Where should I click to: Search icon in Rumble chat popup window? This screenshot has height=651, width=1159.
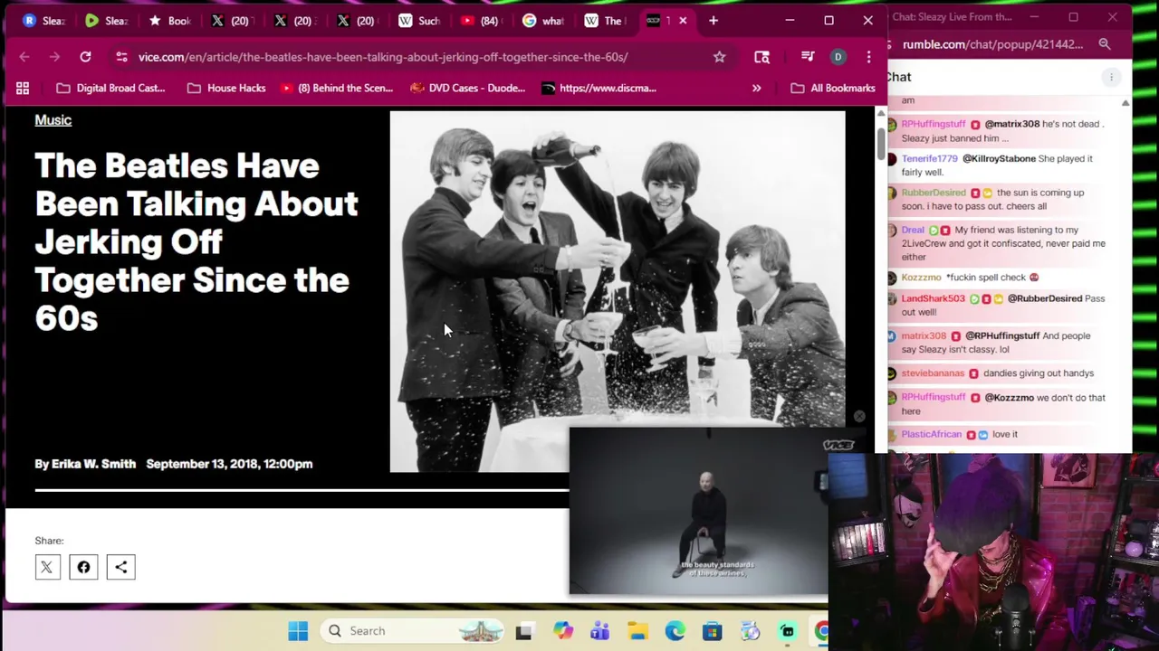[1105, 44]
